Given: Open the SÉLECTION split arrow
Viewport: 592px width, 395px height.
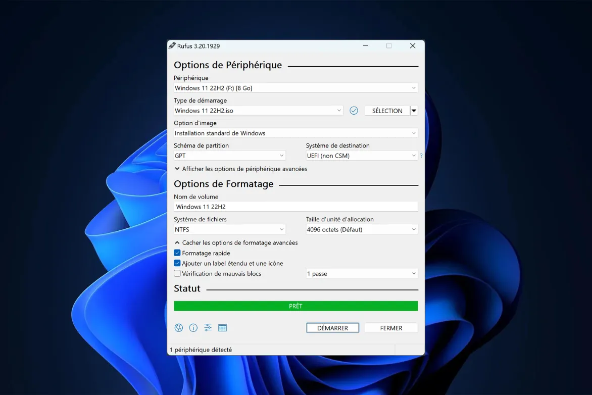Looking at the screenshot, I should (414, 111).
